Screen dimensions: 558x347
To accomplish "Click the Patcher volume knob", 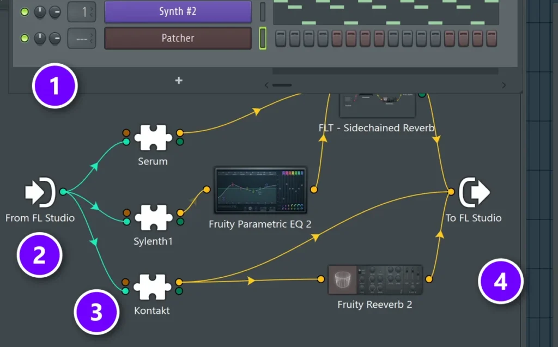I will [55, 38].
